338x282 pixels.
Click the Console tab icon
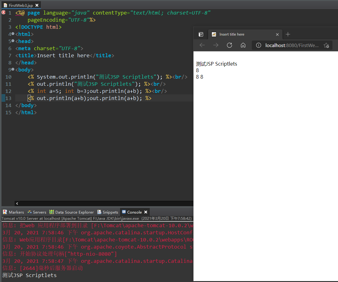pyautogui.click(x=124, y=212)
